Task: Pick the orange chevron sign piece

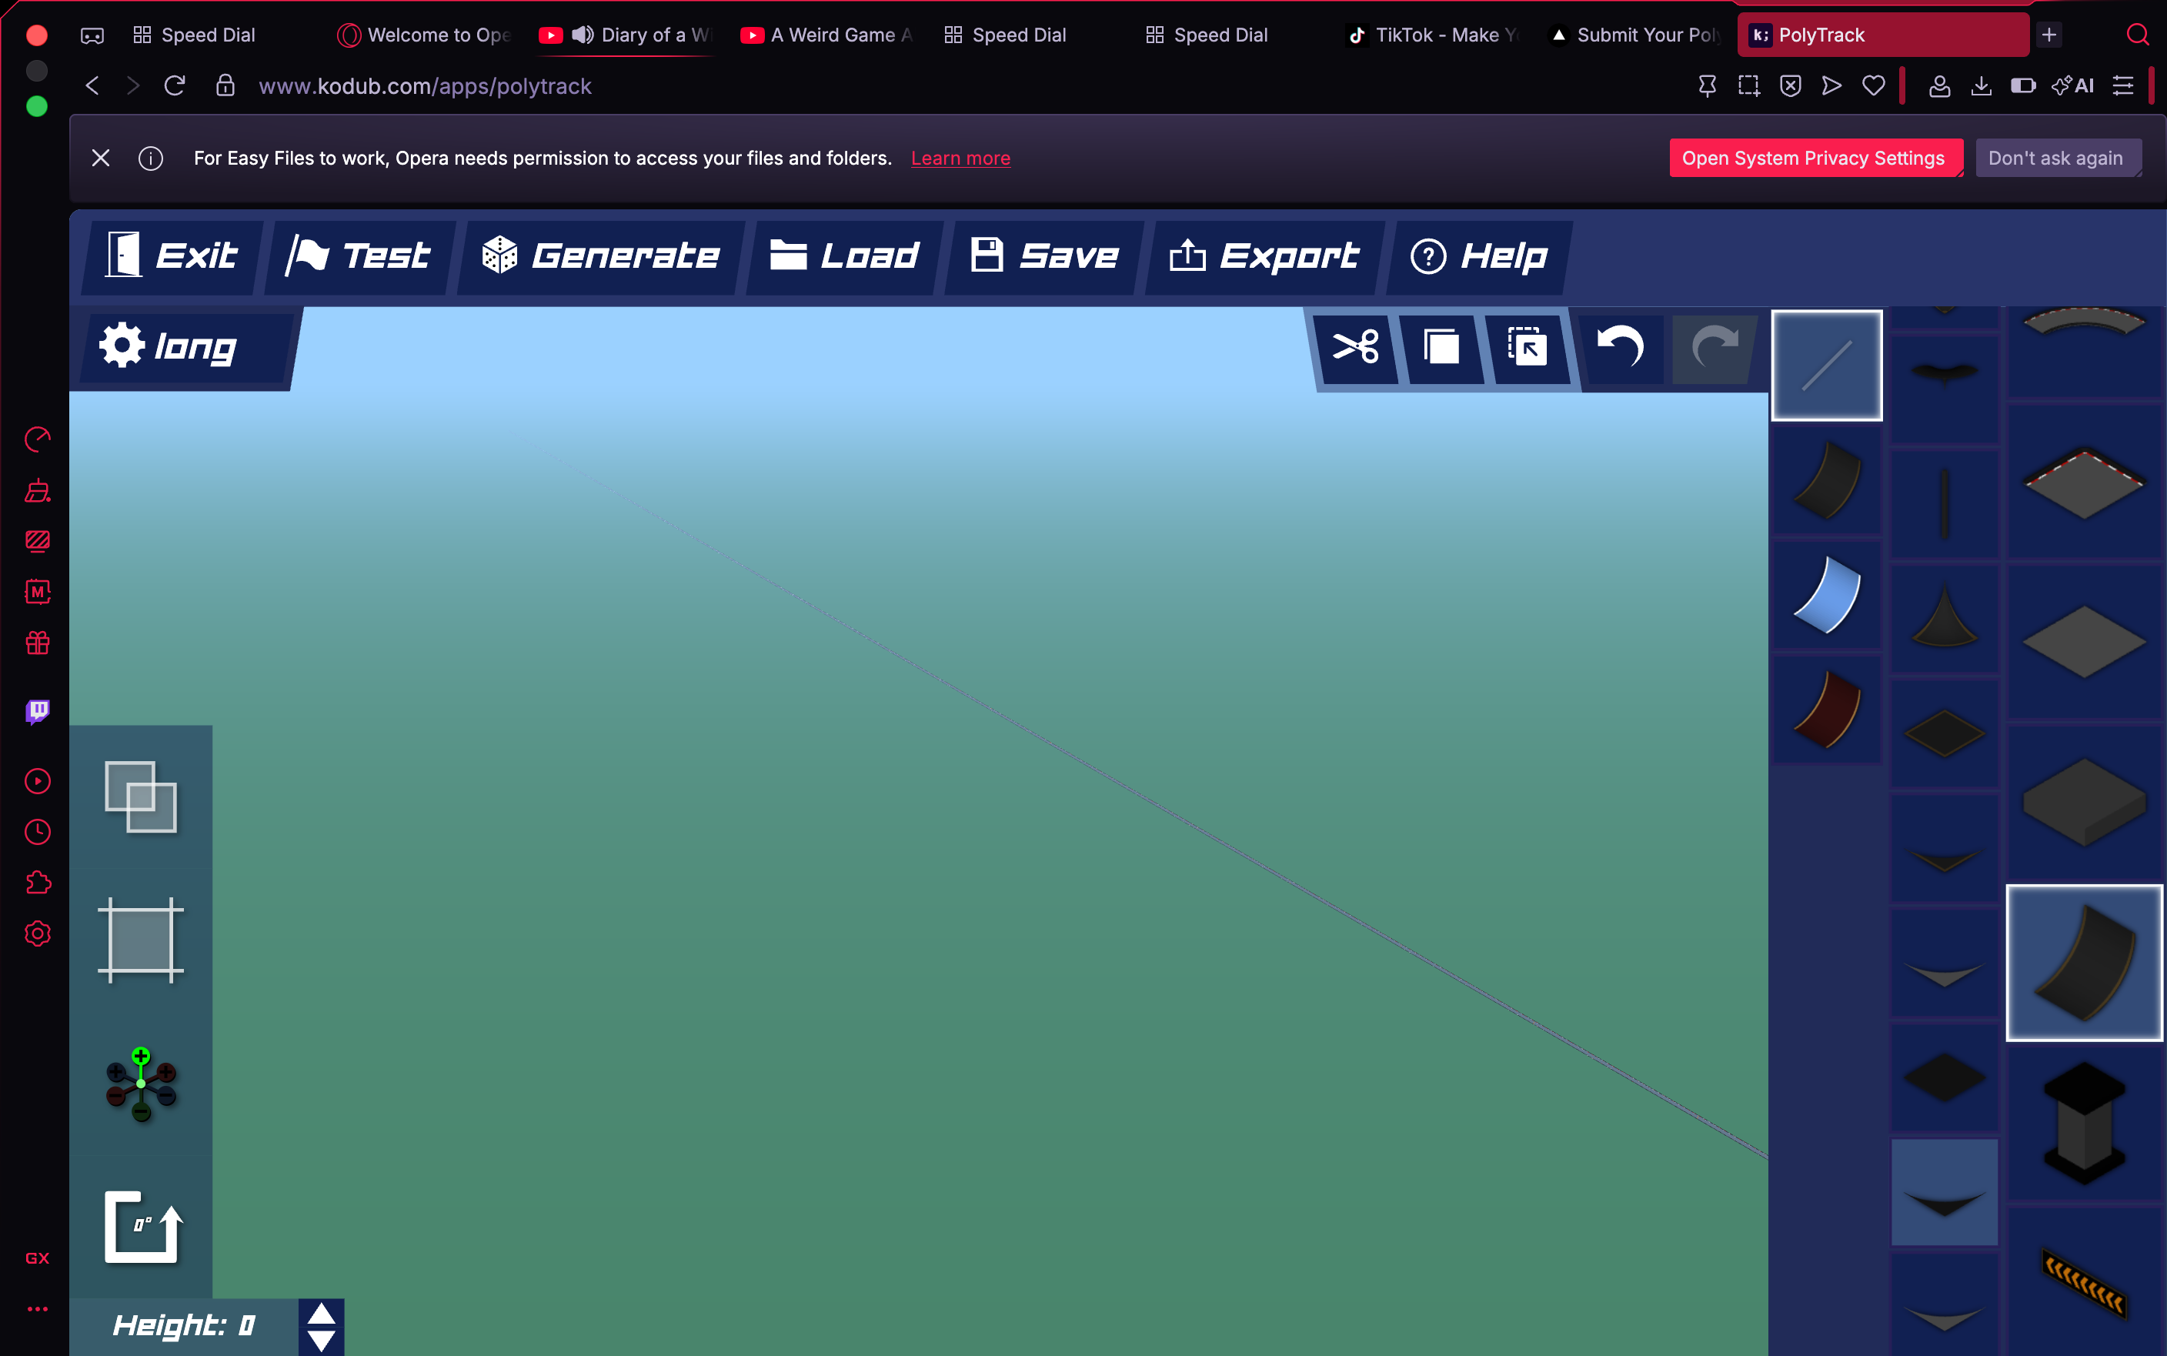Action: pos(2085,1282)
